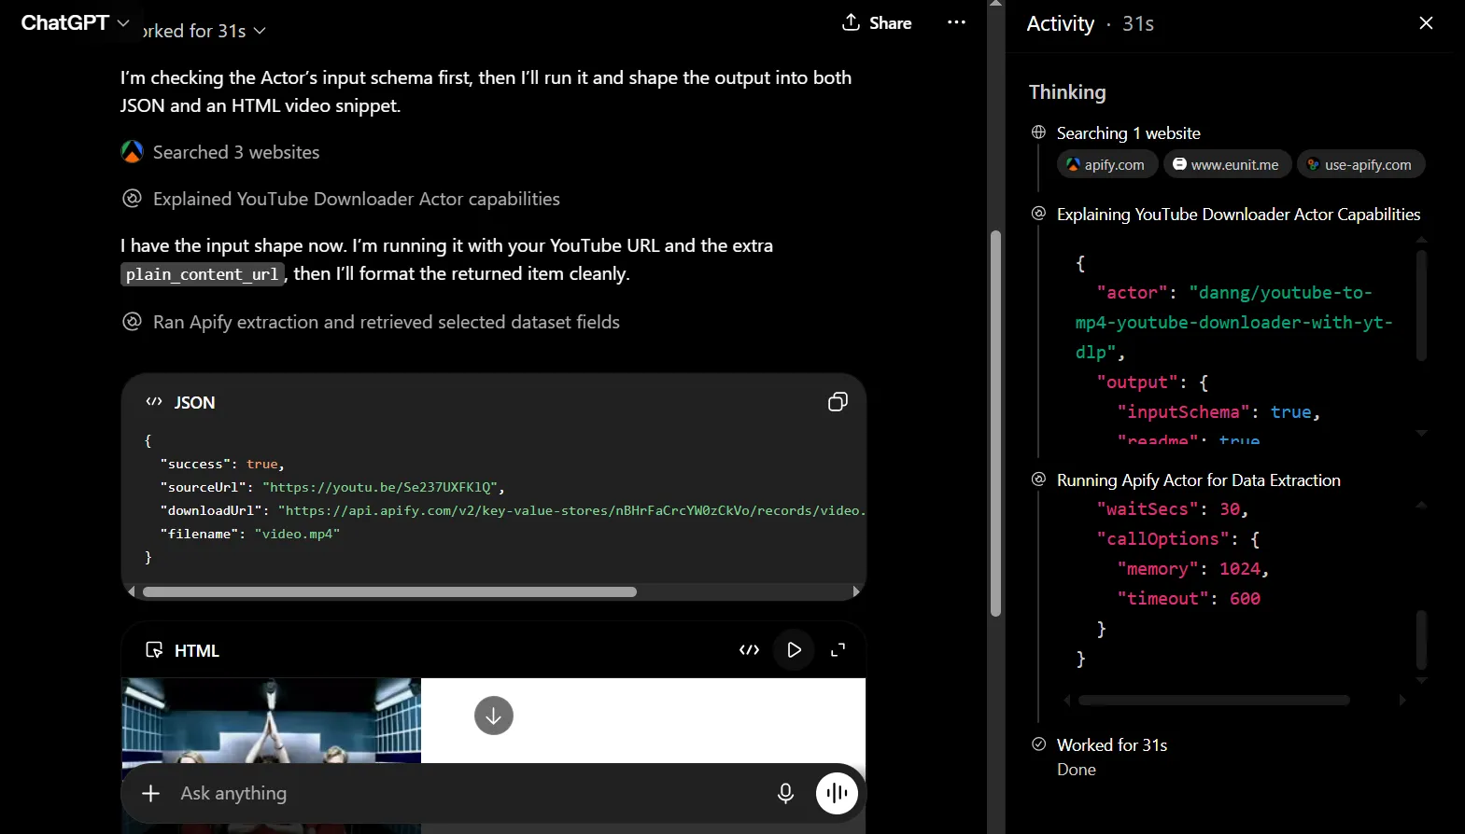Start voice mode with waveform button
Viewport: 1465px width, 834px height.
pos(837,793)
